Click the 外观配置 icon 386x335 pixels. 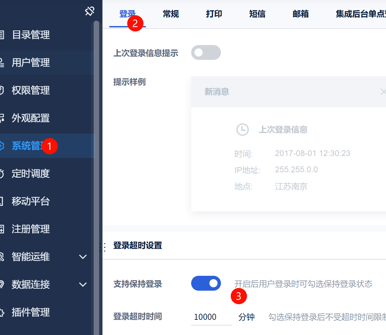2,118
